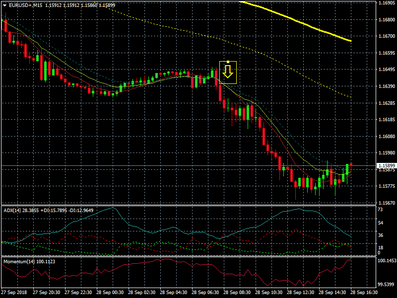Click the 28 Sep 06:30 time label
The height and width of the screenshot is (298, 397).
(x=204, y=293)
